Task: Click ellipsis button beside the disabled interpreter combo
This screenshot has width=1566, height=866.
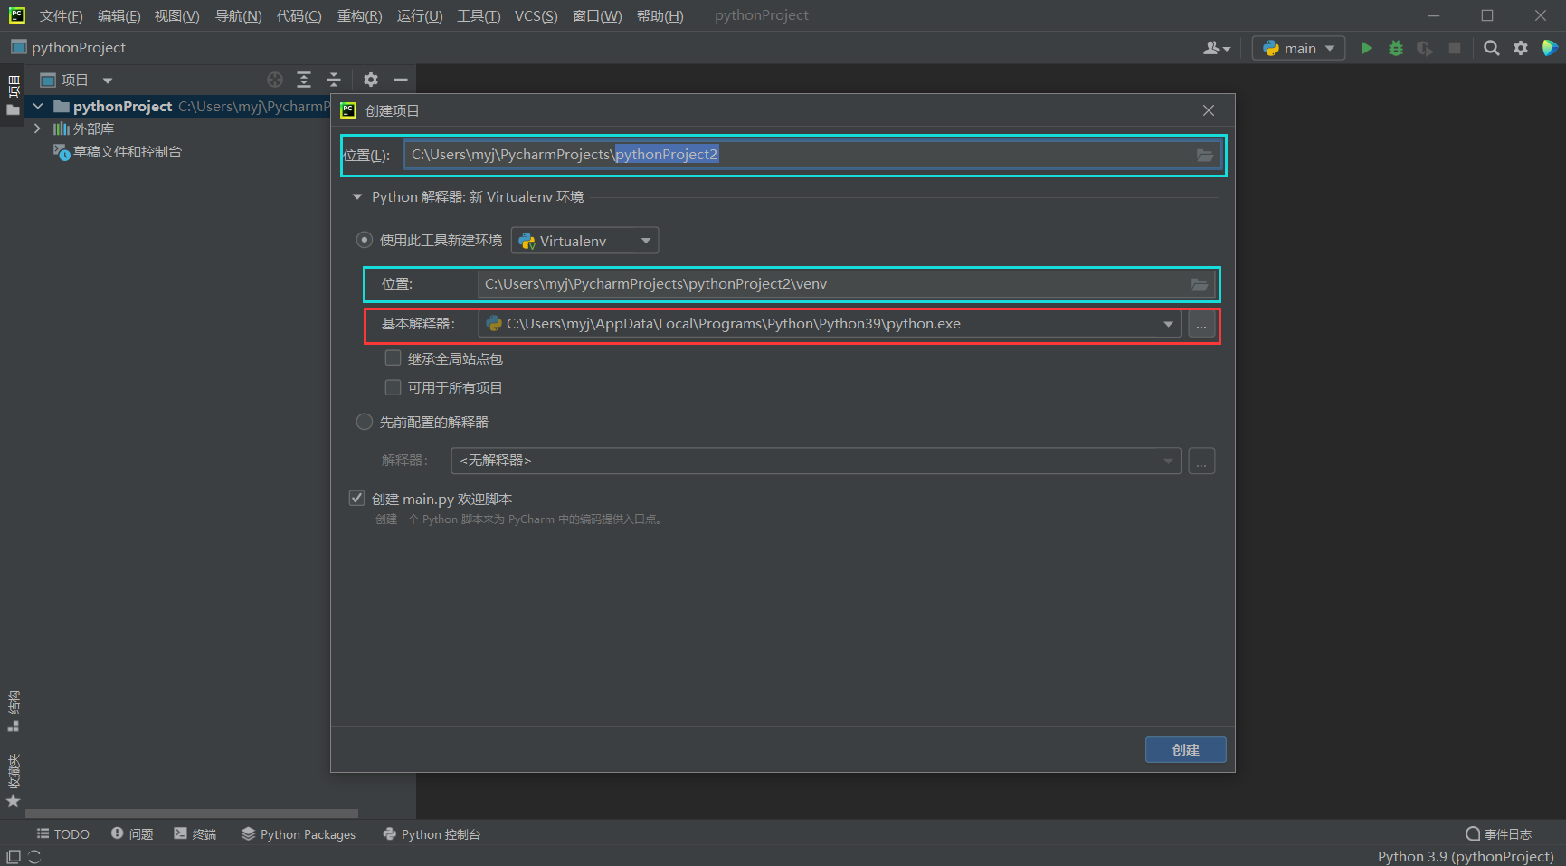Action: (1201, 461)
